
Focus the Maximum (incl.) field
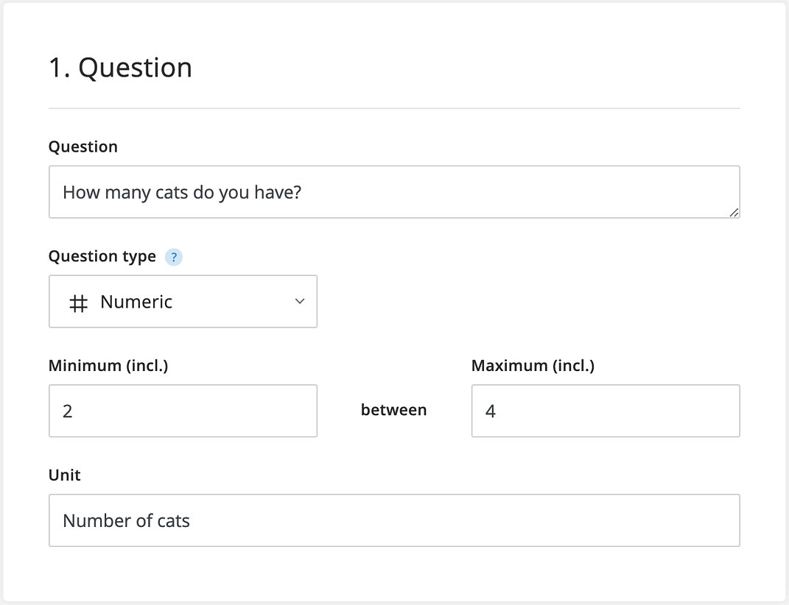[x=606, y=411]
